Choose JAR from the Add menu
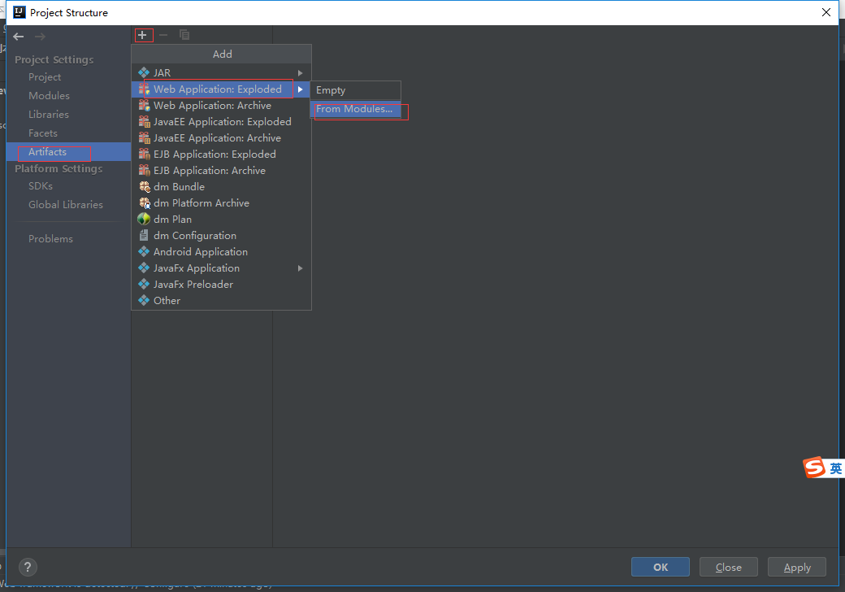The width and height of the screenshot is (845, 592). (221, 72)
